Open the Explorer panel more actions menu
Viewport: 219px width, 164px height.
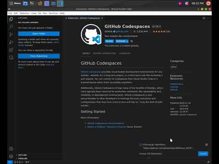[59, 18]
